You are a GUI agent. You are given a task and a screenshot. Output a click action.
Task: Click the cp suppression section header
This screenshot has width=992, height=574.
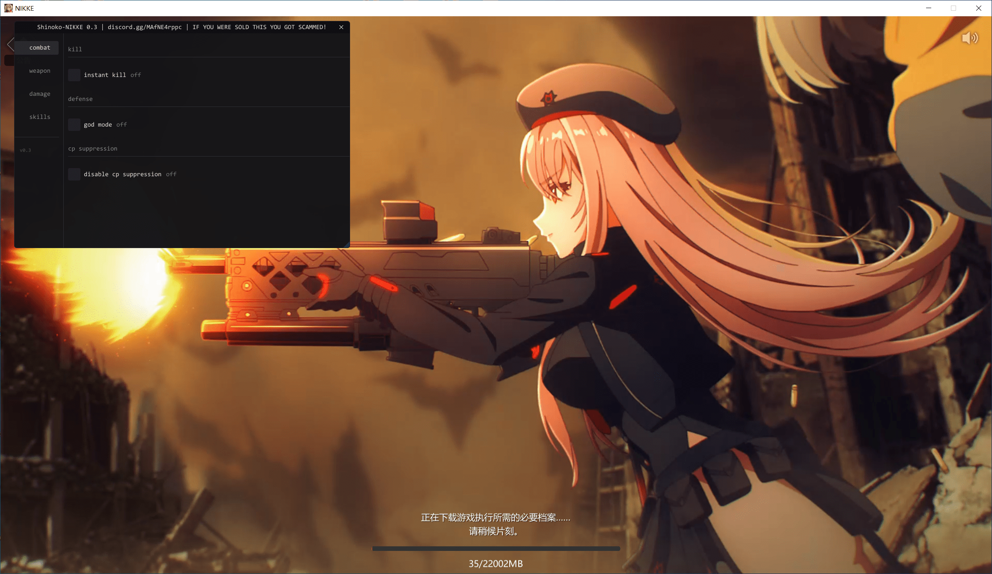click(92, 148)
